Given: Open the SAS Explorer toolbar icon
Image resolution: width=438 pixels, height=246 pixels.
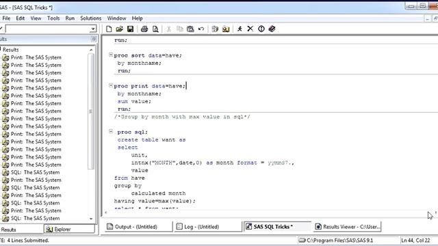Looking at the screenshot, I should (226, 29).
